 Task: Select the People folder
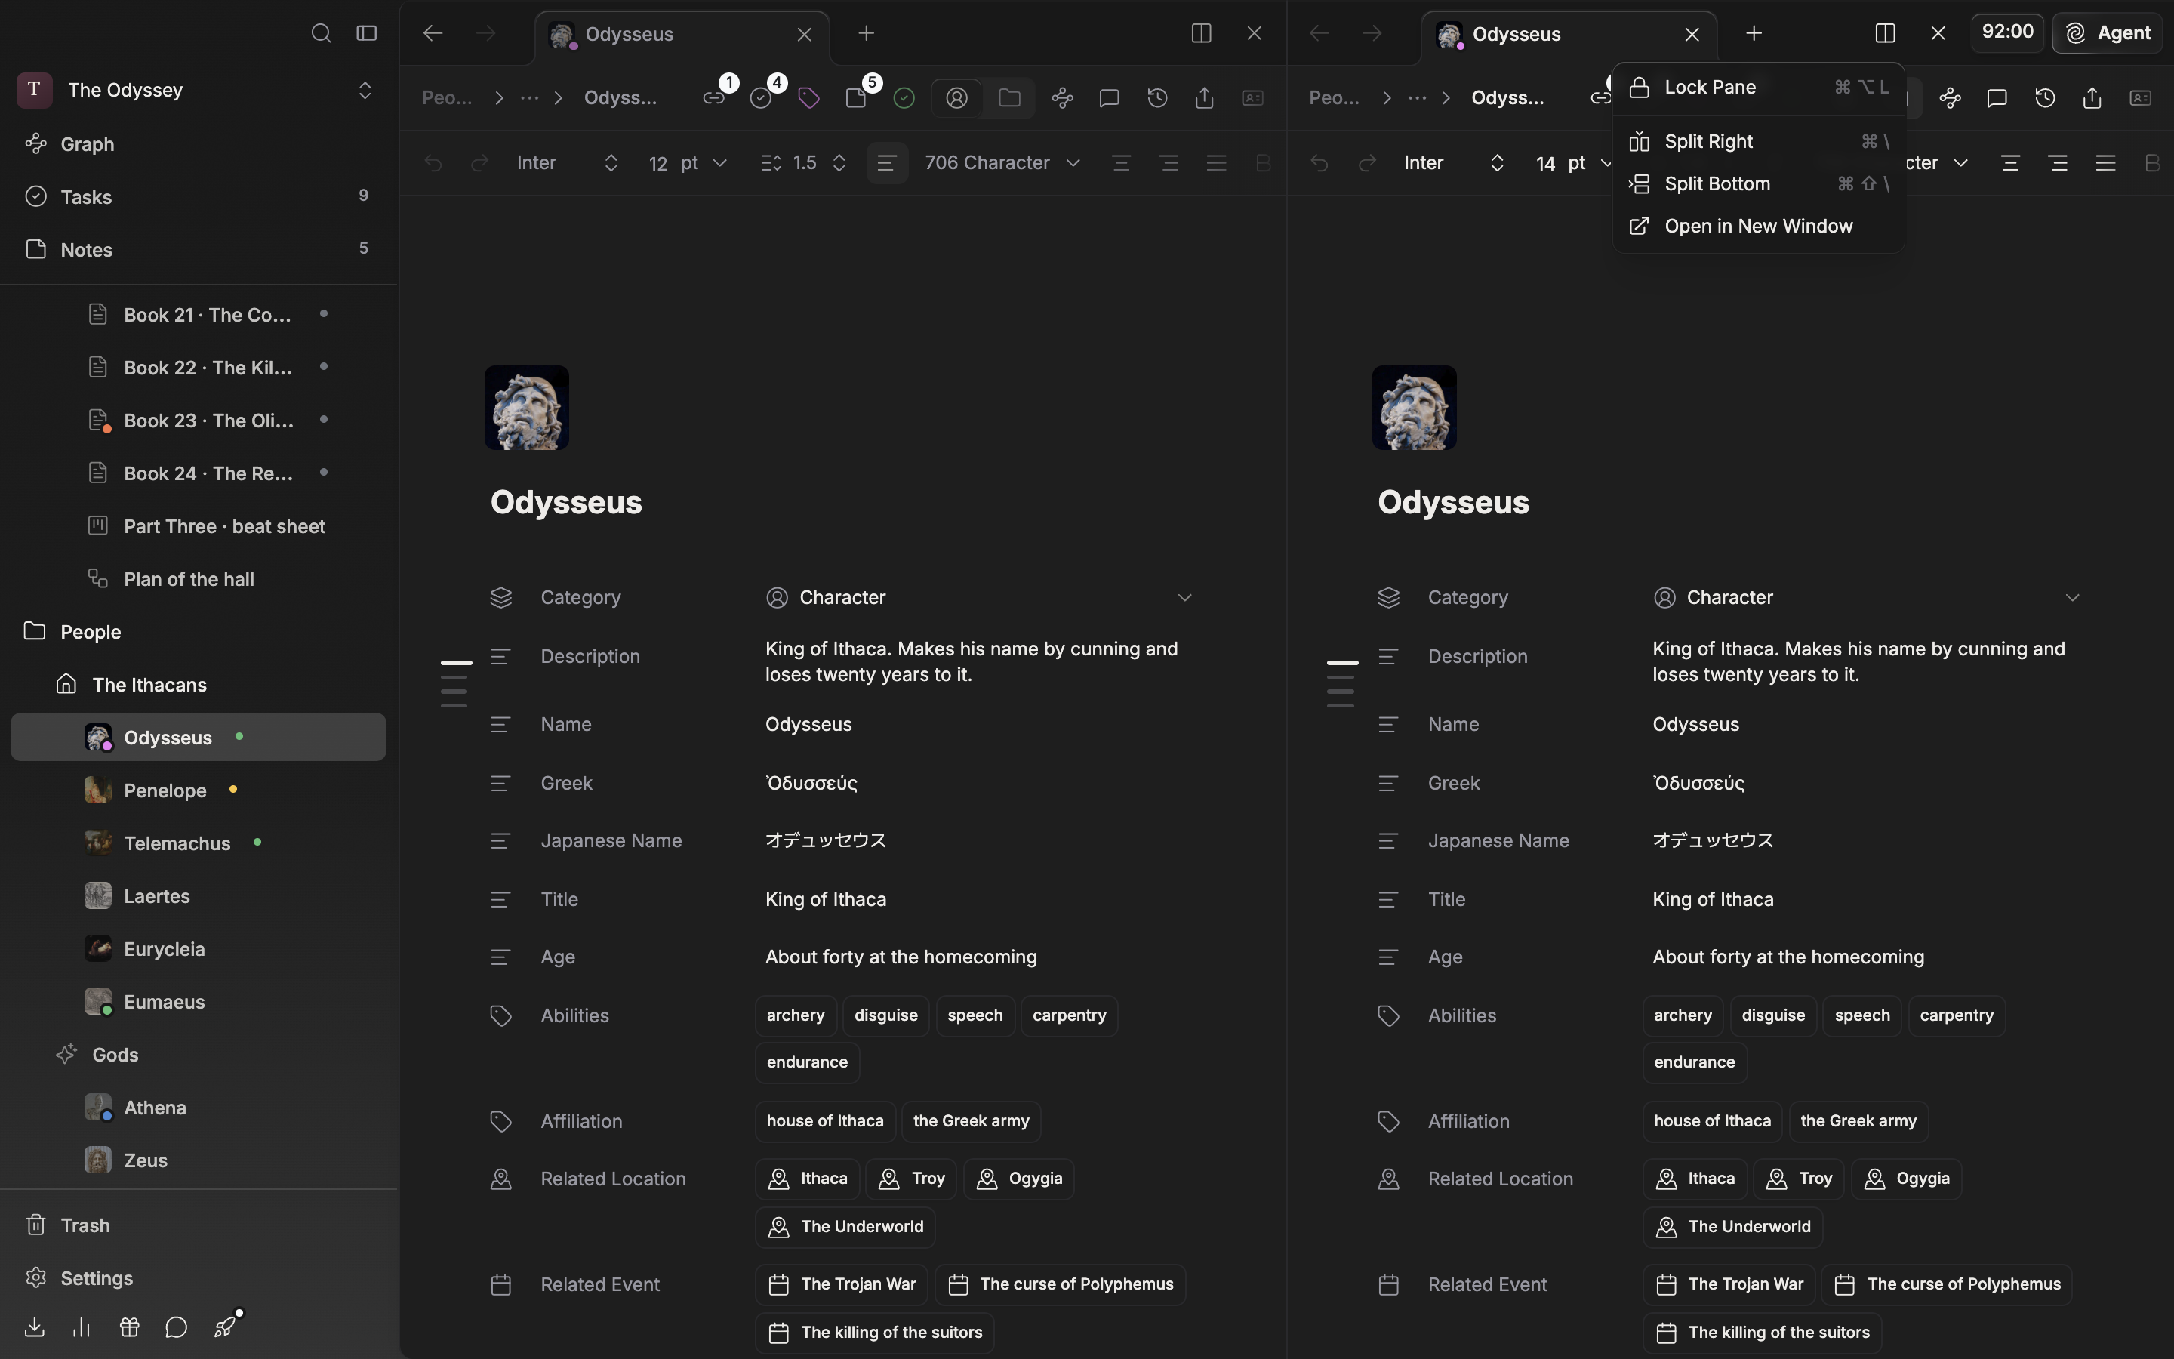click(199, 632)
